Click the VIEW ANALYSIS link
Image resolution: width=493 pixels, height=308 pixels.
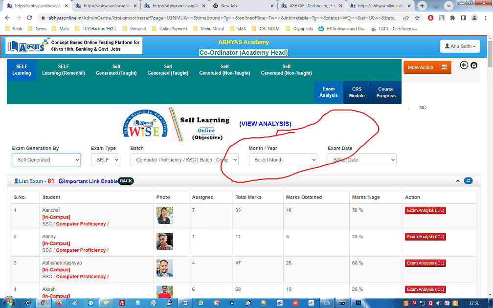point(265,124)
